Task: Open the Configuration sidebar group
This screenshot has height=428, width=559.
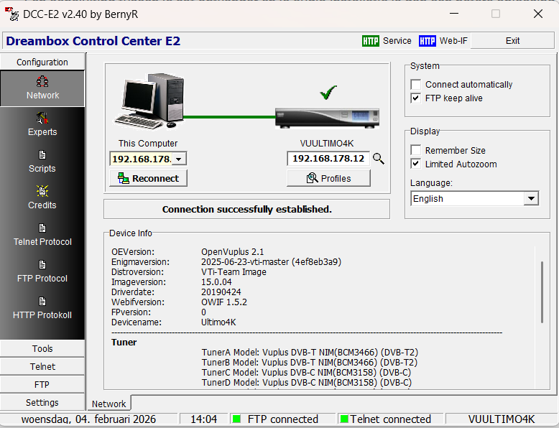Action: click(x=42, y=62)
